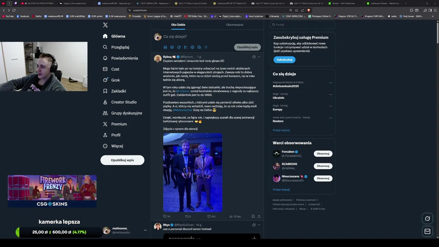The width and height of the screenshot is (439, 247).
Task: Open Brave shields icon in address bar
Action: click(309, 10)
